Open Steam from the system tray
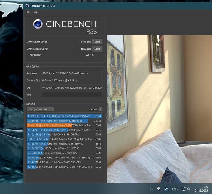 (x=166, y=189)
